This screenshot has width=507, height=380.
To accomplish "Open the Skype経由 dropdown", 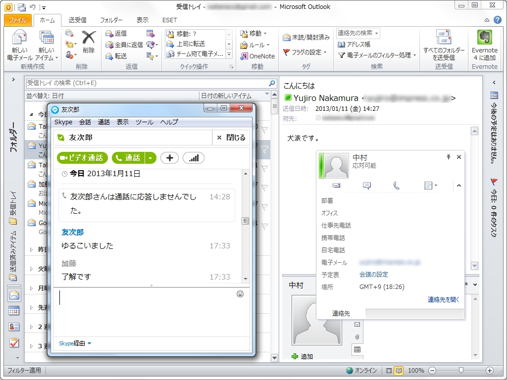I will coord(74,343).
